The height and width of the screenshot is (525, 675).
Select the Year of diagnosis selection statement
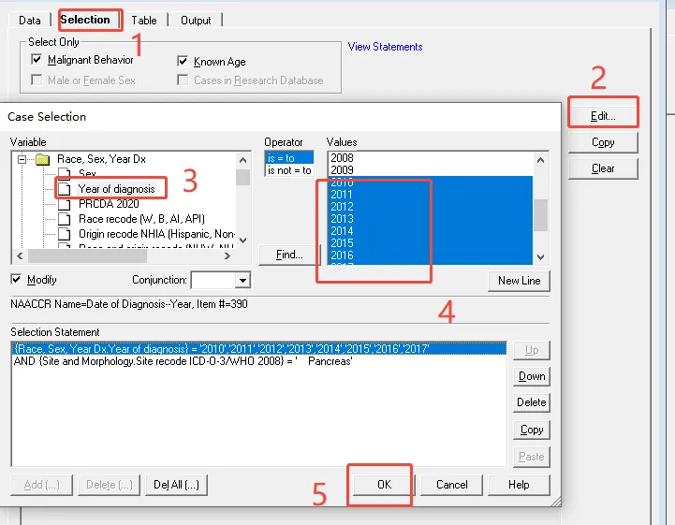click(x=258, y=348)
